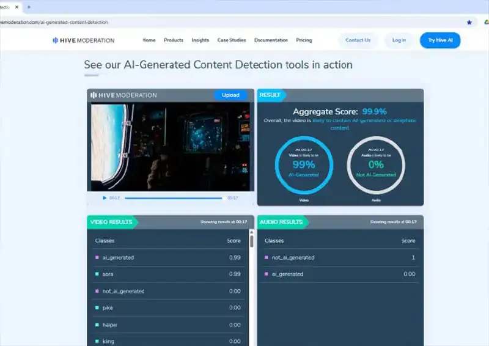Viewport: 489px width, 346px height.
Task: Click the bookmark star in address bar
Action: (469, 22)
